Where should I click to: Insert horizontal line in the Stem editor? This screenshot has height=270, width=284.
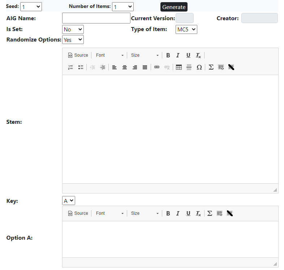189,67
